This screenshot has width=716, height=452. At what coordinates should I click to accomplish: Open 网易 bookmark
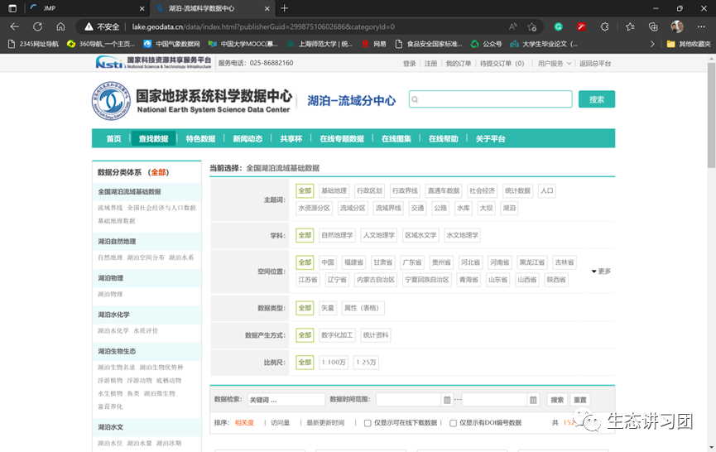coord(374,44)
